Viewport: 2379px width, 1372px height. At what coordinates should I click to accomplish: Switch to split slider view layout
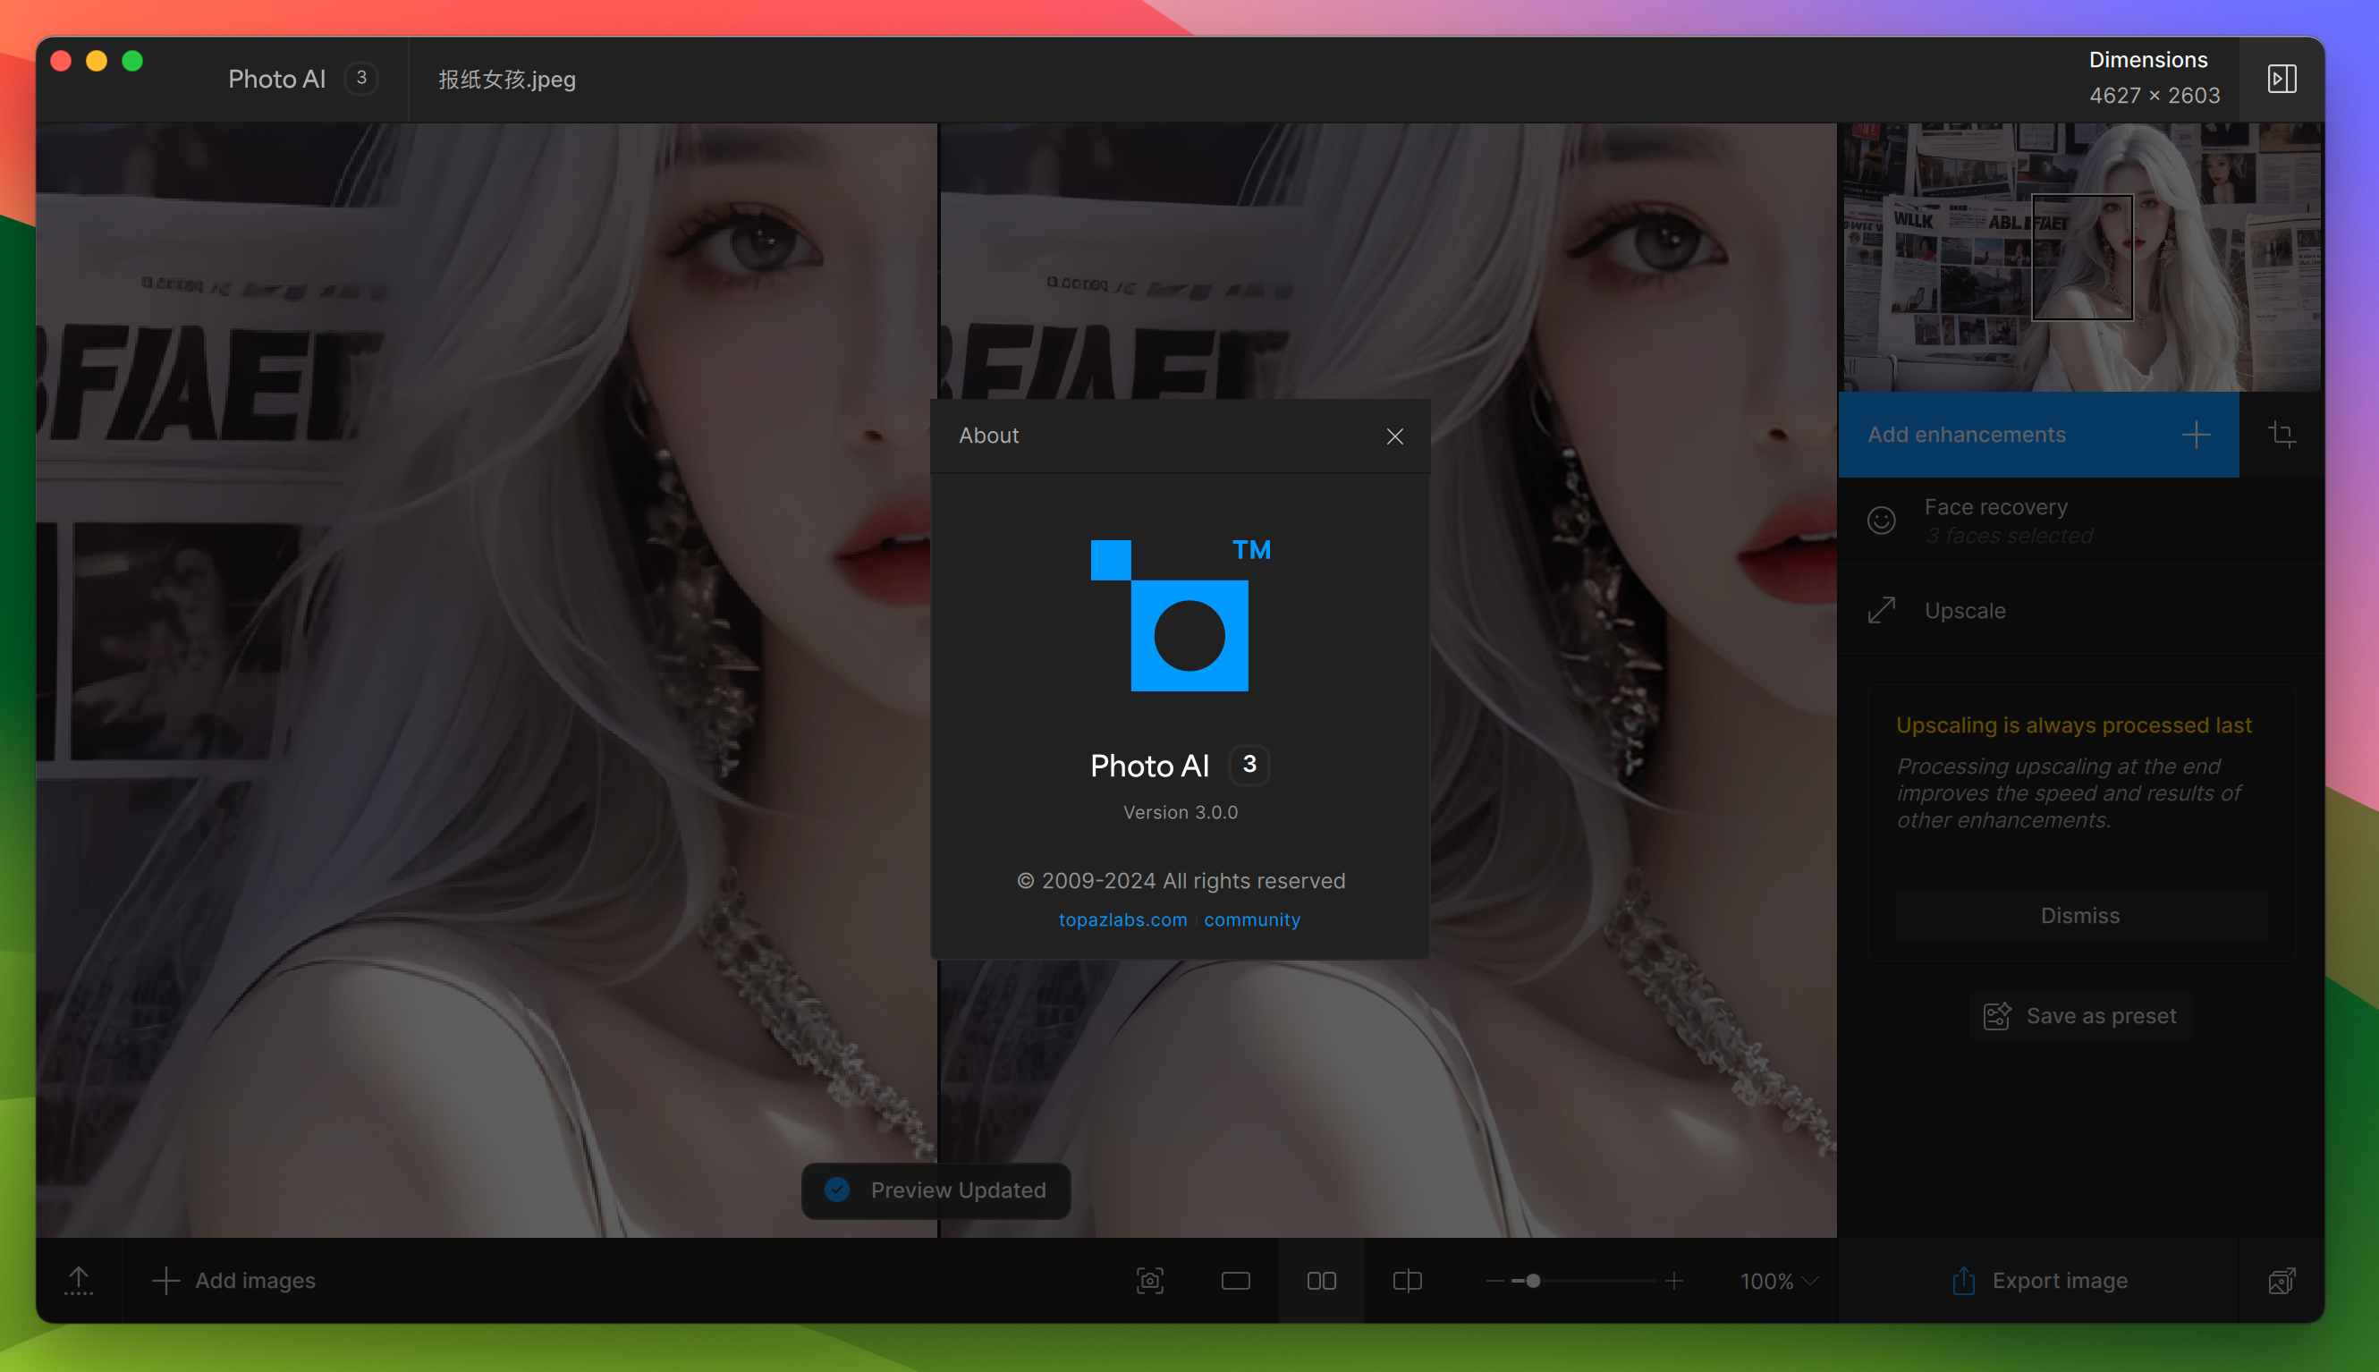point(1407,1281)
